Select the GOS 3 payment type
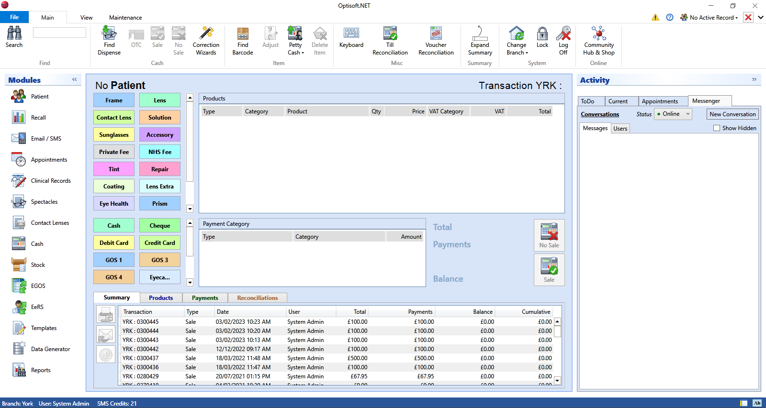 point(160,260)
